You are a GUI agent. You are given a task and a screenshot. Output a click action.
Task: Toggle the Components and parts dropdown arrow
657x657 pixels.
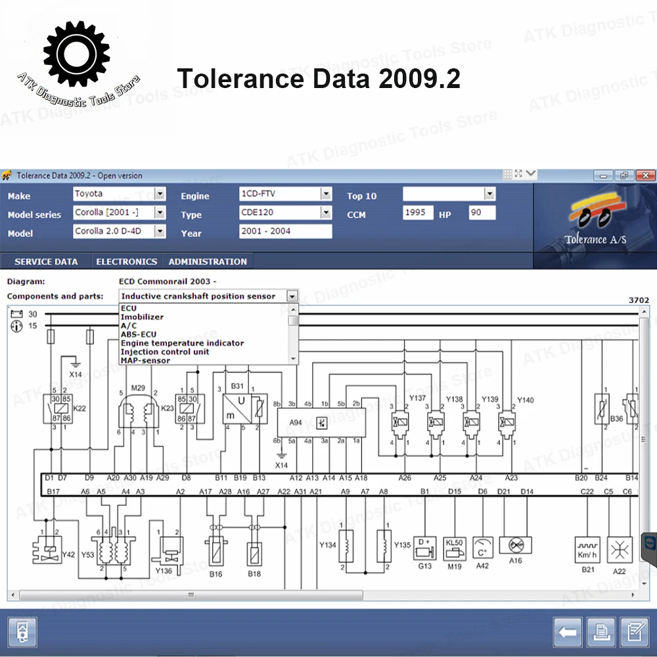coord(292,296)
